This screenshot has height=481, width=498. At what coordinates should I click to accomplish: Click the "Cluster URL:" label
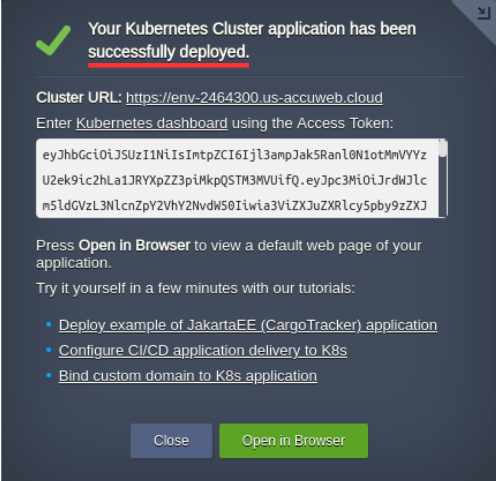point(79,98)
